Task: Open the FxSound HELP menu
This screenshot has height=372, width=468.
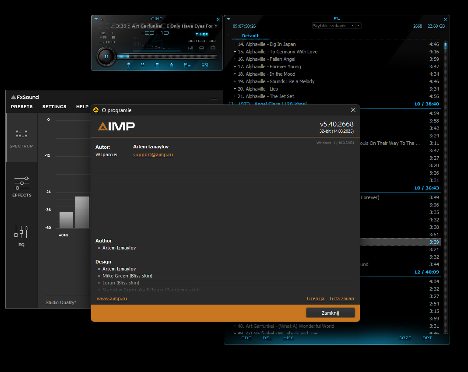Action: pyautogui.click(x=82, y=106)
